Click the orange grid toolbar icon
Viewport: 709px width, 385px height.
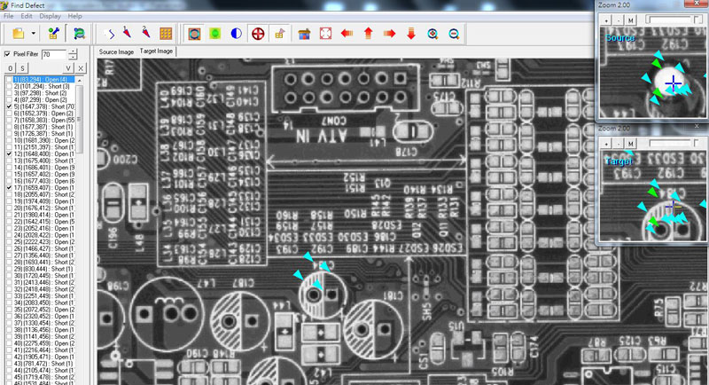tap(166, 34)
